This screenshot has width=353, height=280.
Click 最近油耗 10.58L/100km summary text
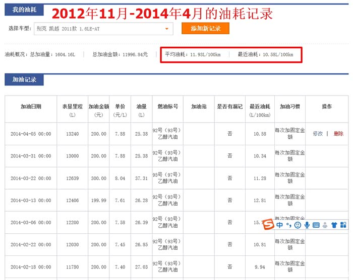coord(265,54)
